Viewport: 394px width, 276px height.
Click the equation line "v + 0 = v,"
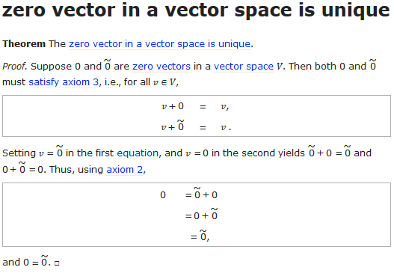point(195,106)
